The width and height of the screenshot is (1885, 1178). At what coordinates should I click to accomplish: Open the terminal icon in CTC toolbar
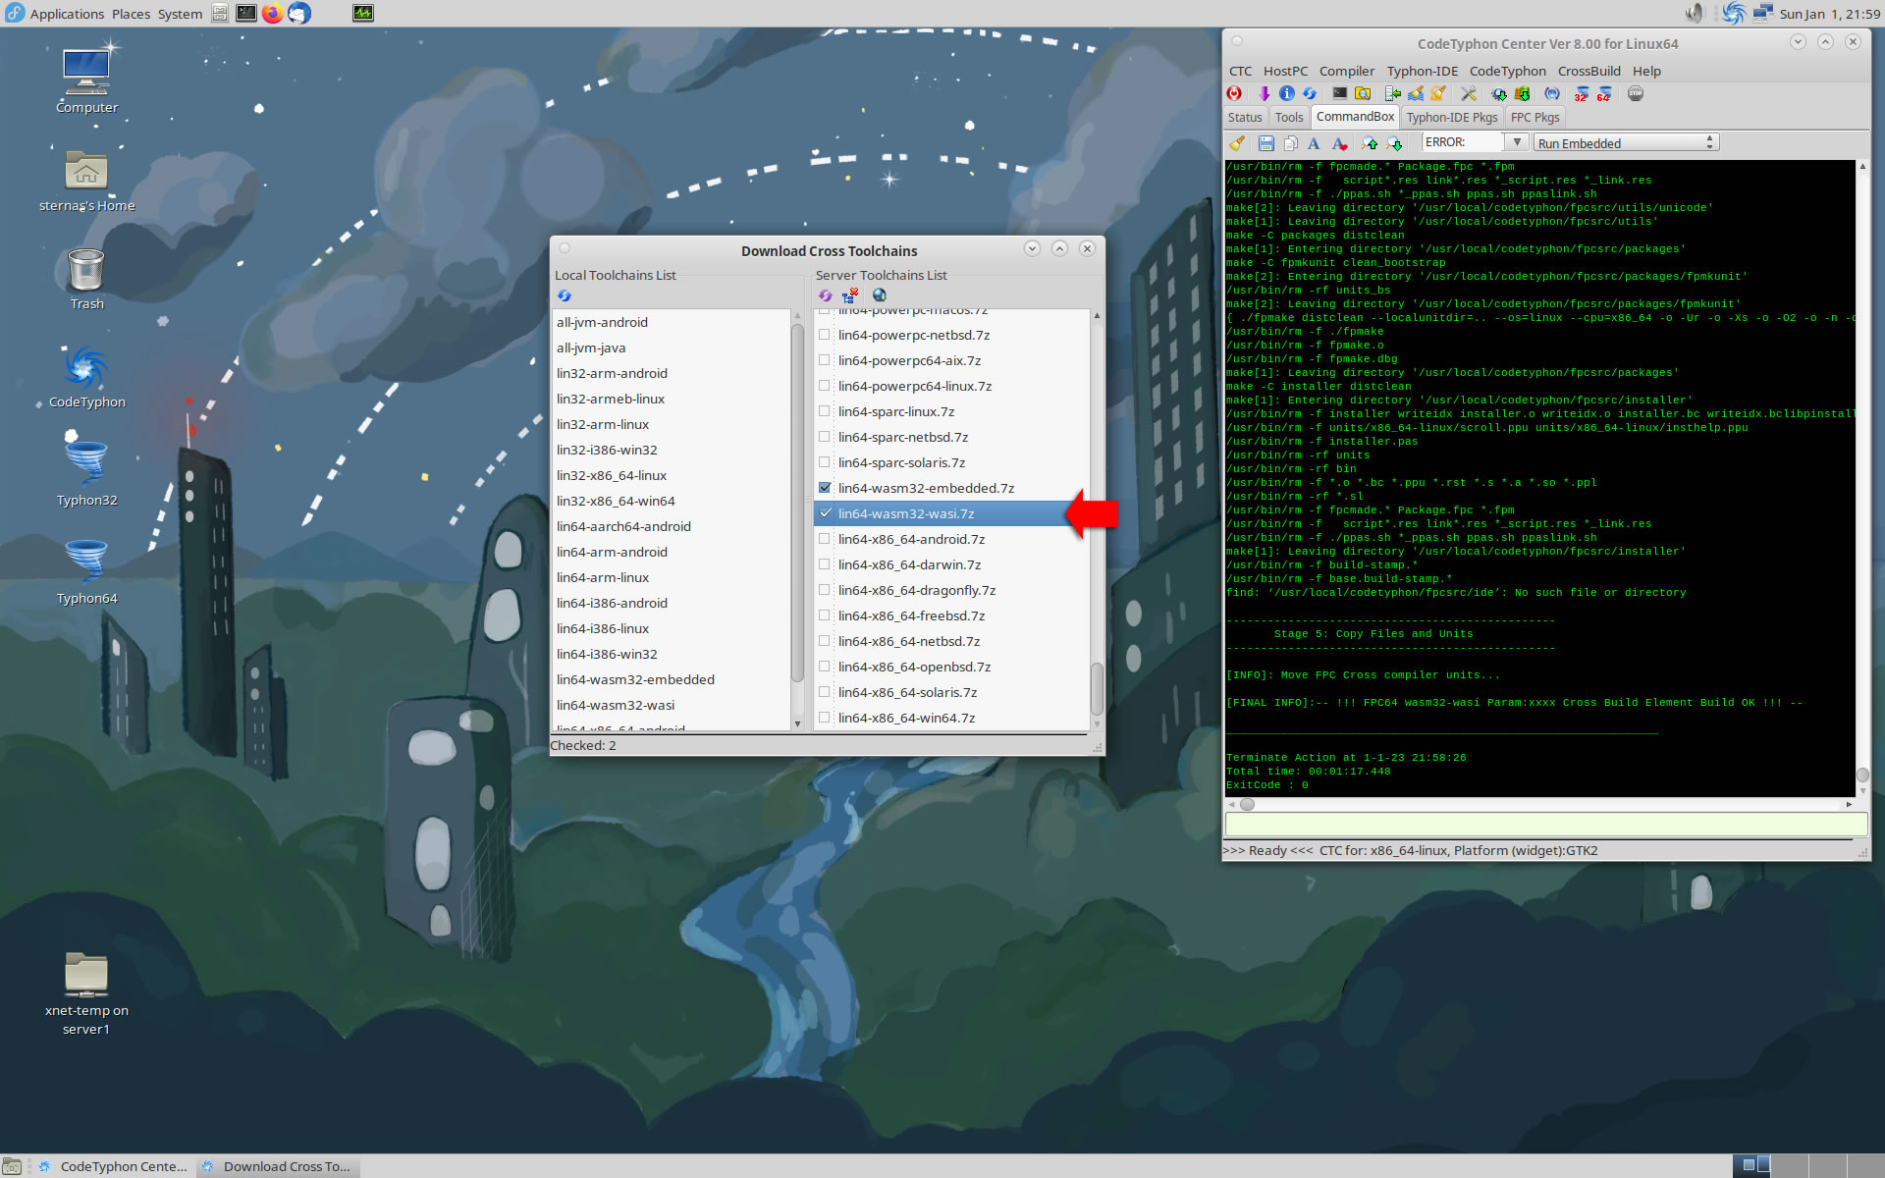1339,94
